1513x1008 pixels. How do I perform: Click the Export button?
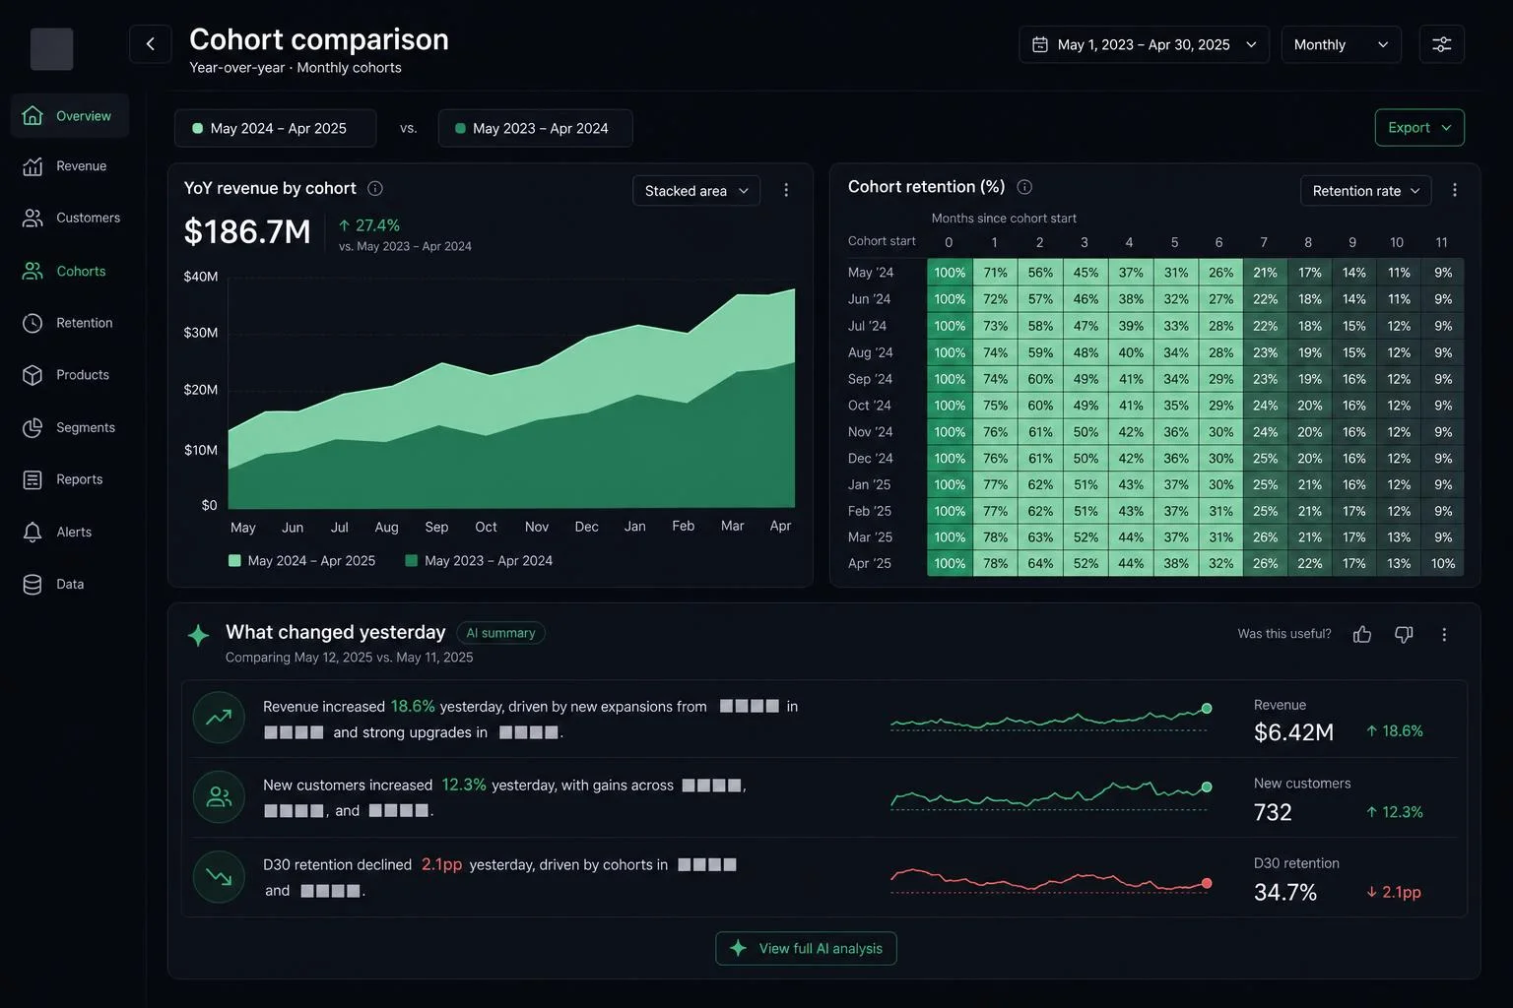point(1419,128)
